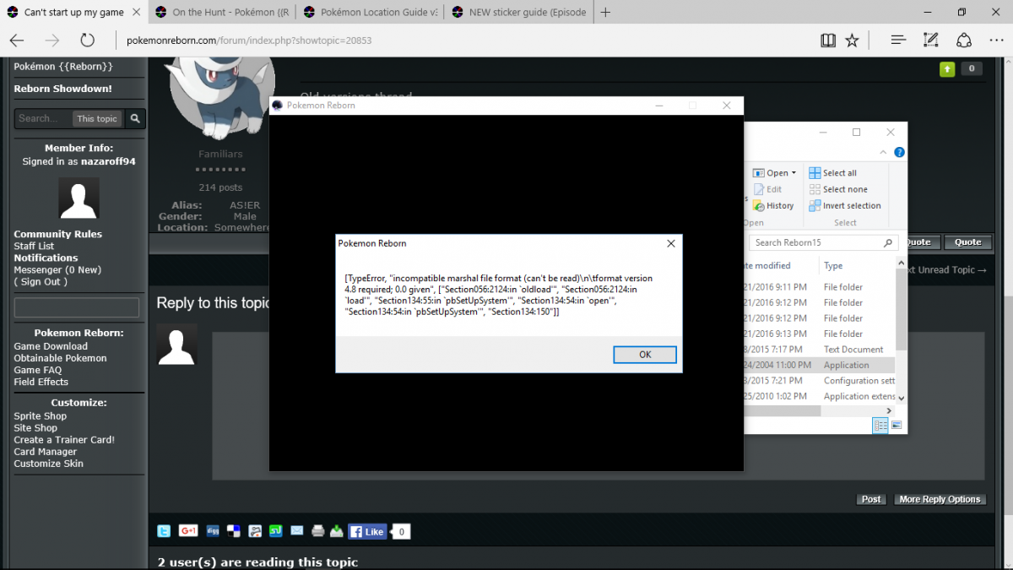Share topic via Twitter icon
Screen dimensions: 1013x570
164,531
